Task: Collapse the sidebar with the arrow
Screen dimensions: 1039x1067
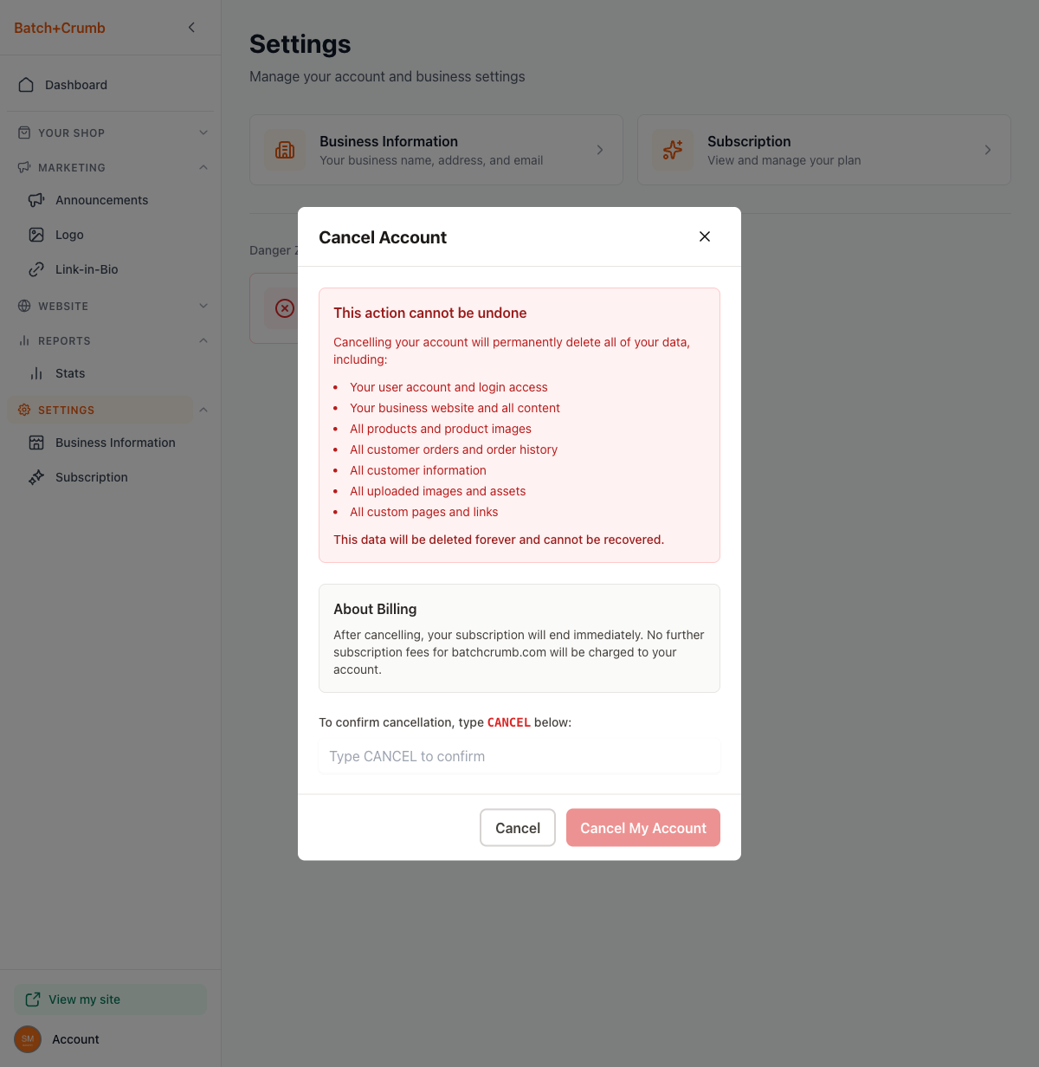Action: [191, 28]
